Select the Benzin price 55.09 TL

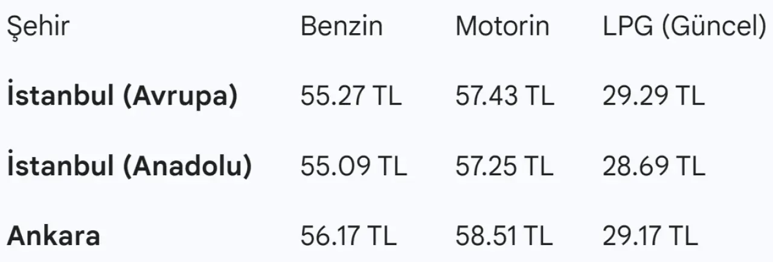[353, 167]
